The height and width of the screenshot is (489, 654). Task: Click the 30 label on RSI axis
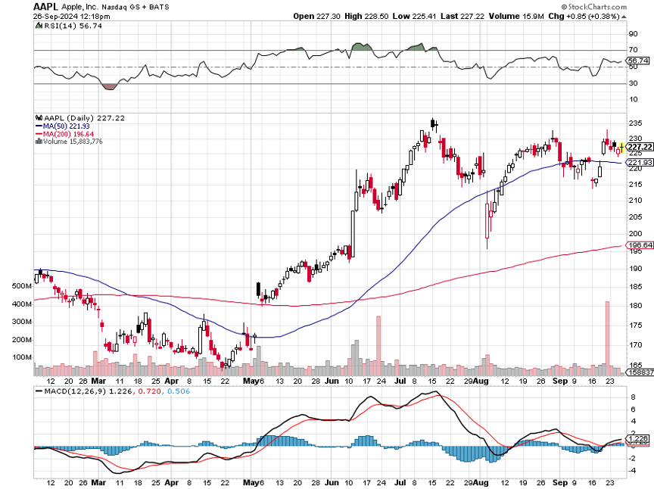tap(633, 83)
